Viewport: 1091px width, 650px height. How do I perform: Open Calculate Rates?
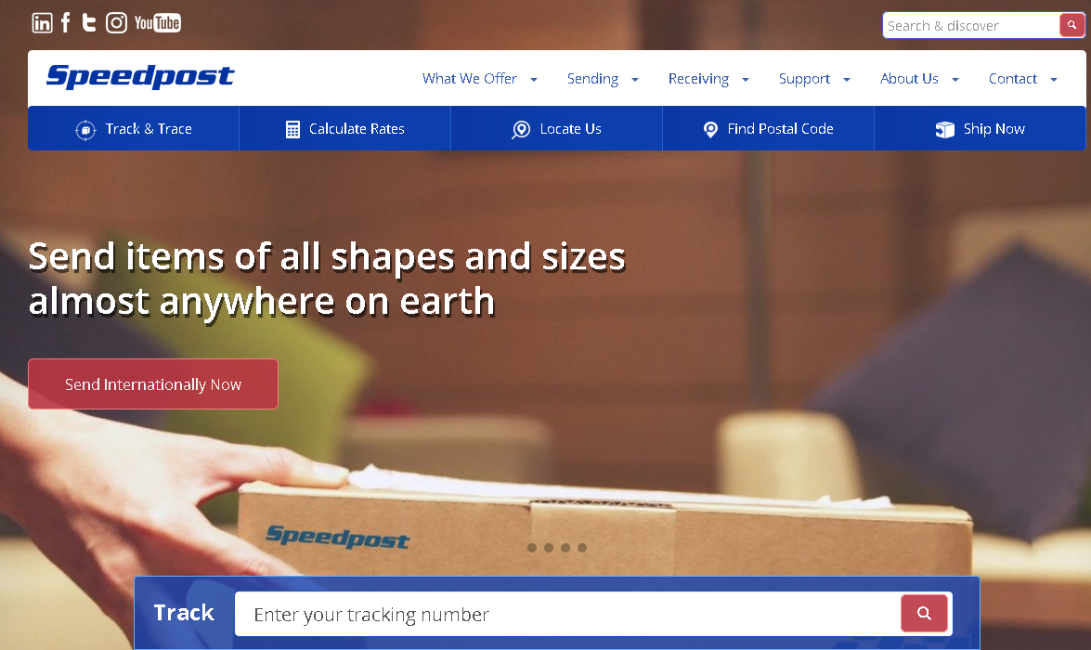[x=345, y=129]
